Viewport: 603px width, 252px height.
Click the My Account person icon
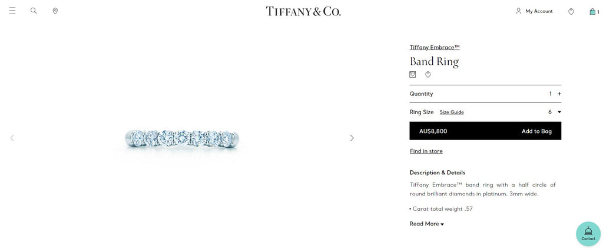pos(518,11)
